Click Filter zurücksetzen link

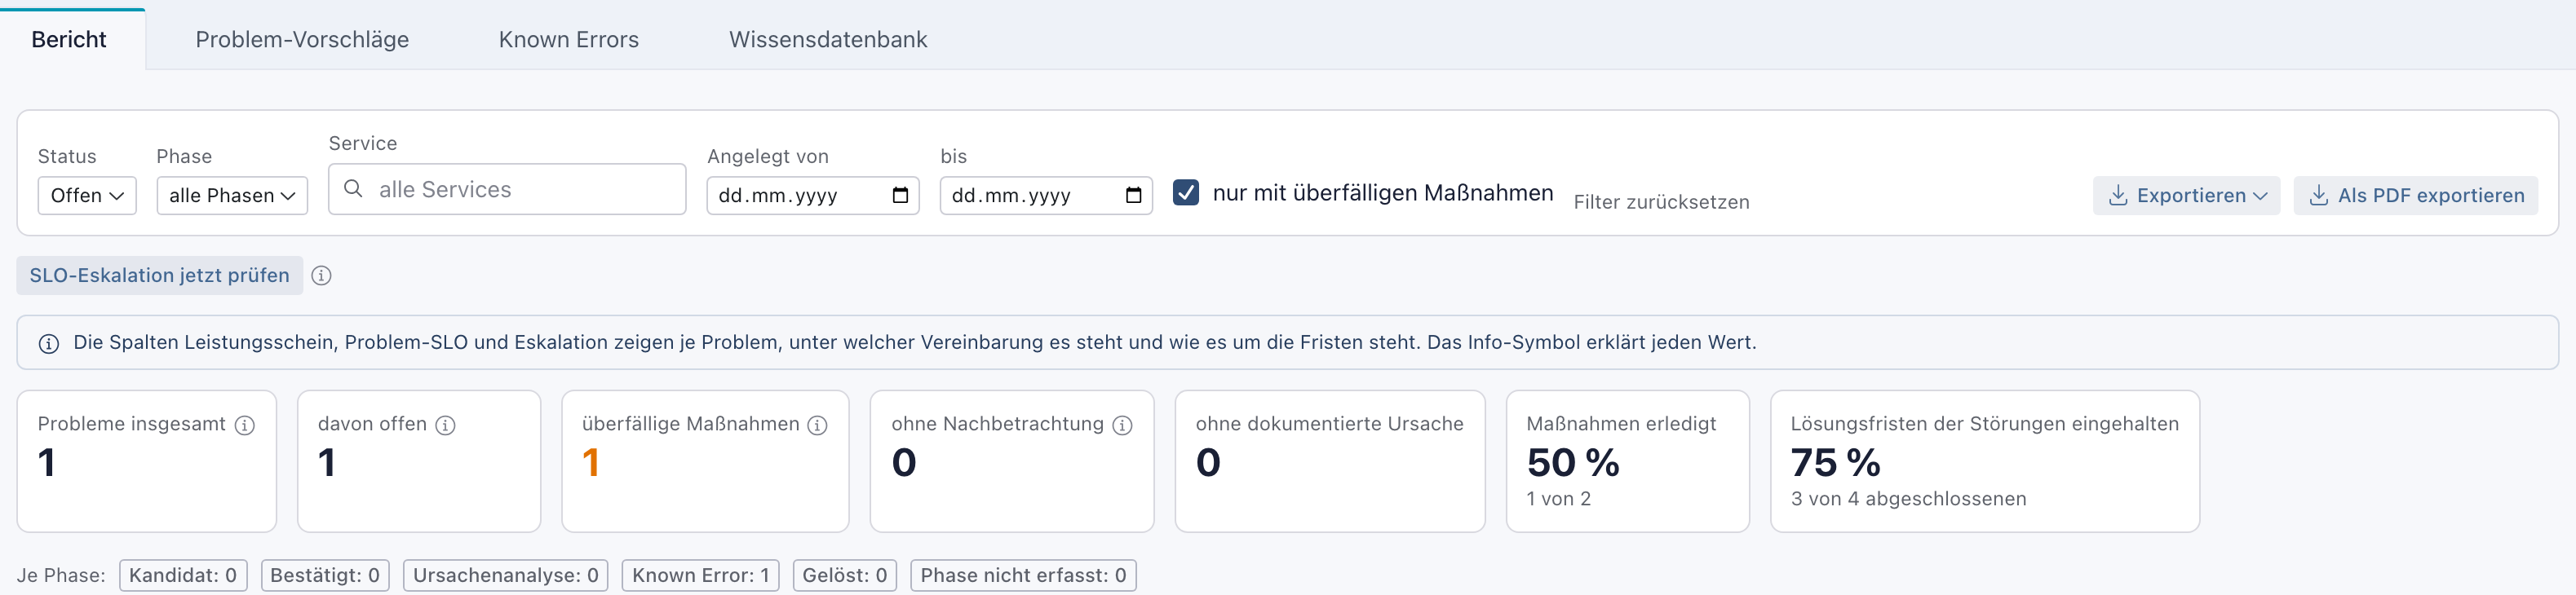[1661, 202]
